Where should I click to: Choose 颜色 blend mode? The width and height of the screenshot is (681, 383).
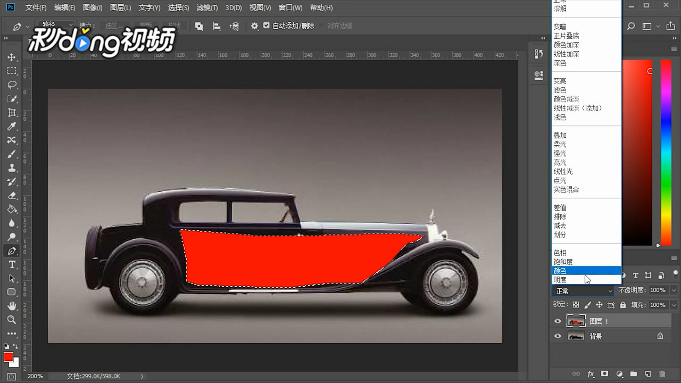tap(586, 271)
